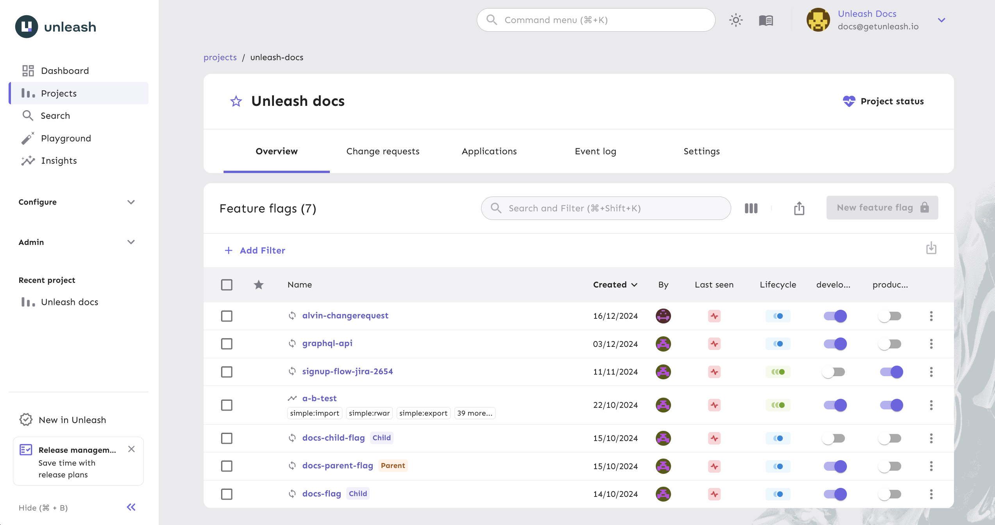Screen dimensions: 995x525
Task: Open the Event log tab
Action: [x=595, y=151]
